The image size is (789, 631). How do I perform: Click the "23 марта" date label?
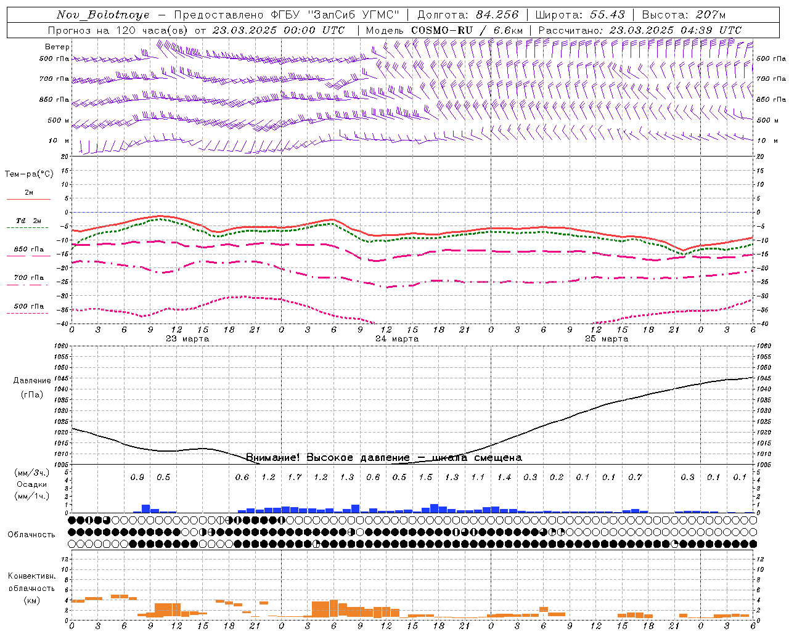(187, 339)
